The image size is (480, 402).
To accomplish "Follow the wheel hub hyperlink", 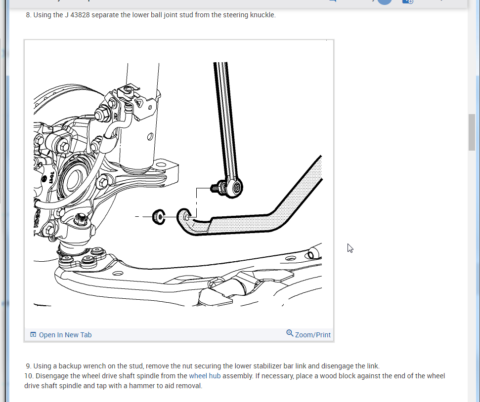I will tap(205, 376).
